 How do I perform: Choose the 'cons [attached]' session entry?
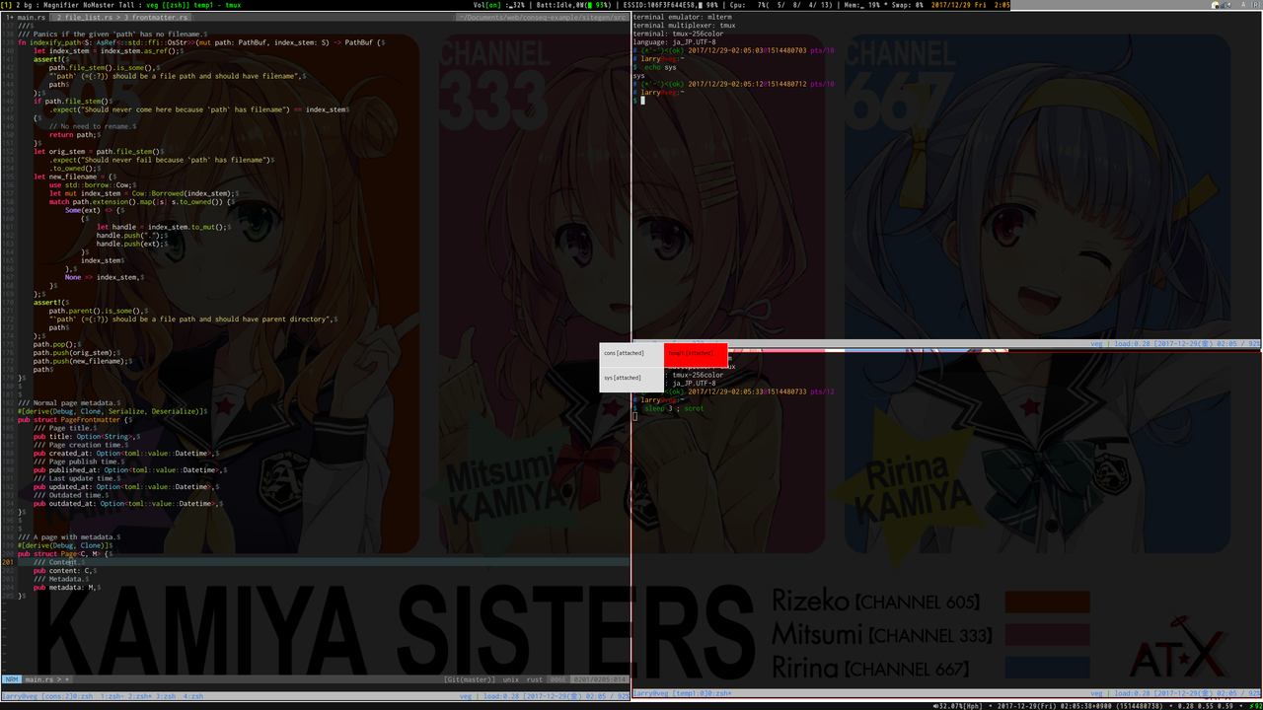[631, 353]
